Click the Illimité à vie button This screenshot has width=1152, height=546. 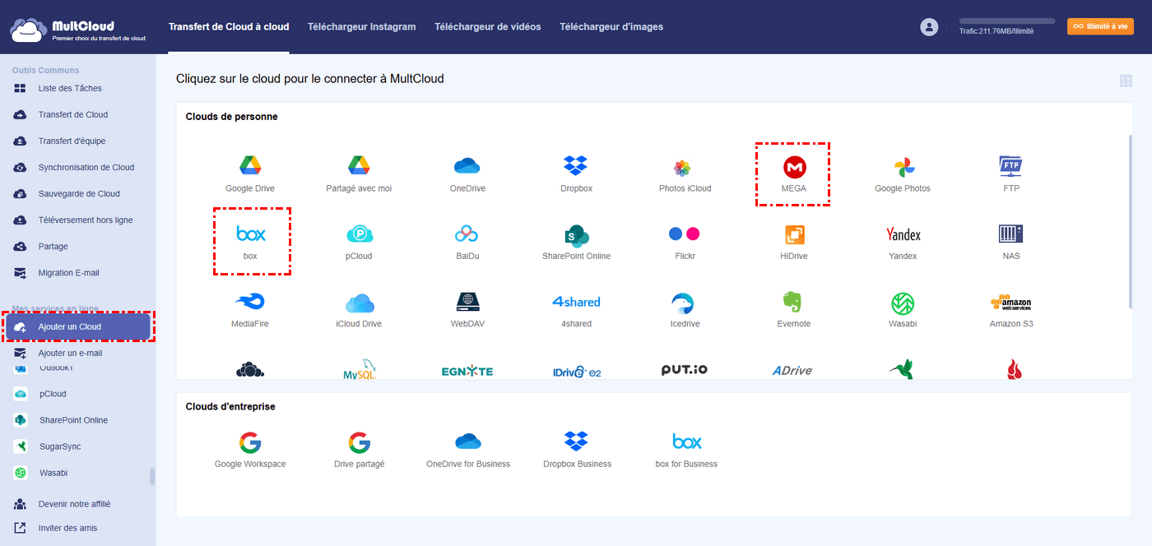coord(1100,26)
